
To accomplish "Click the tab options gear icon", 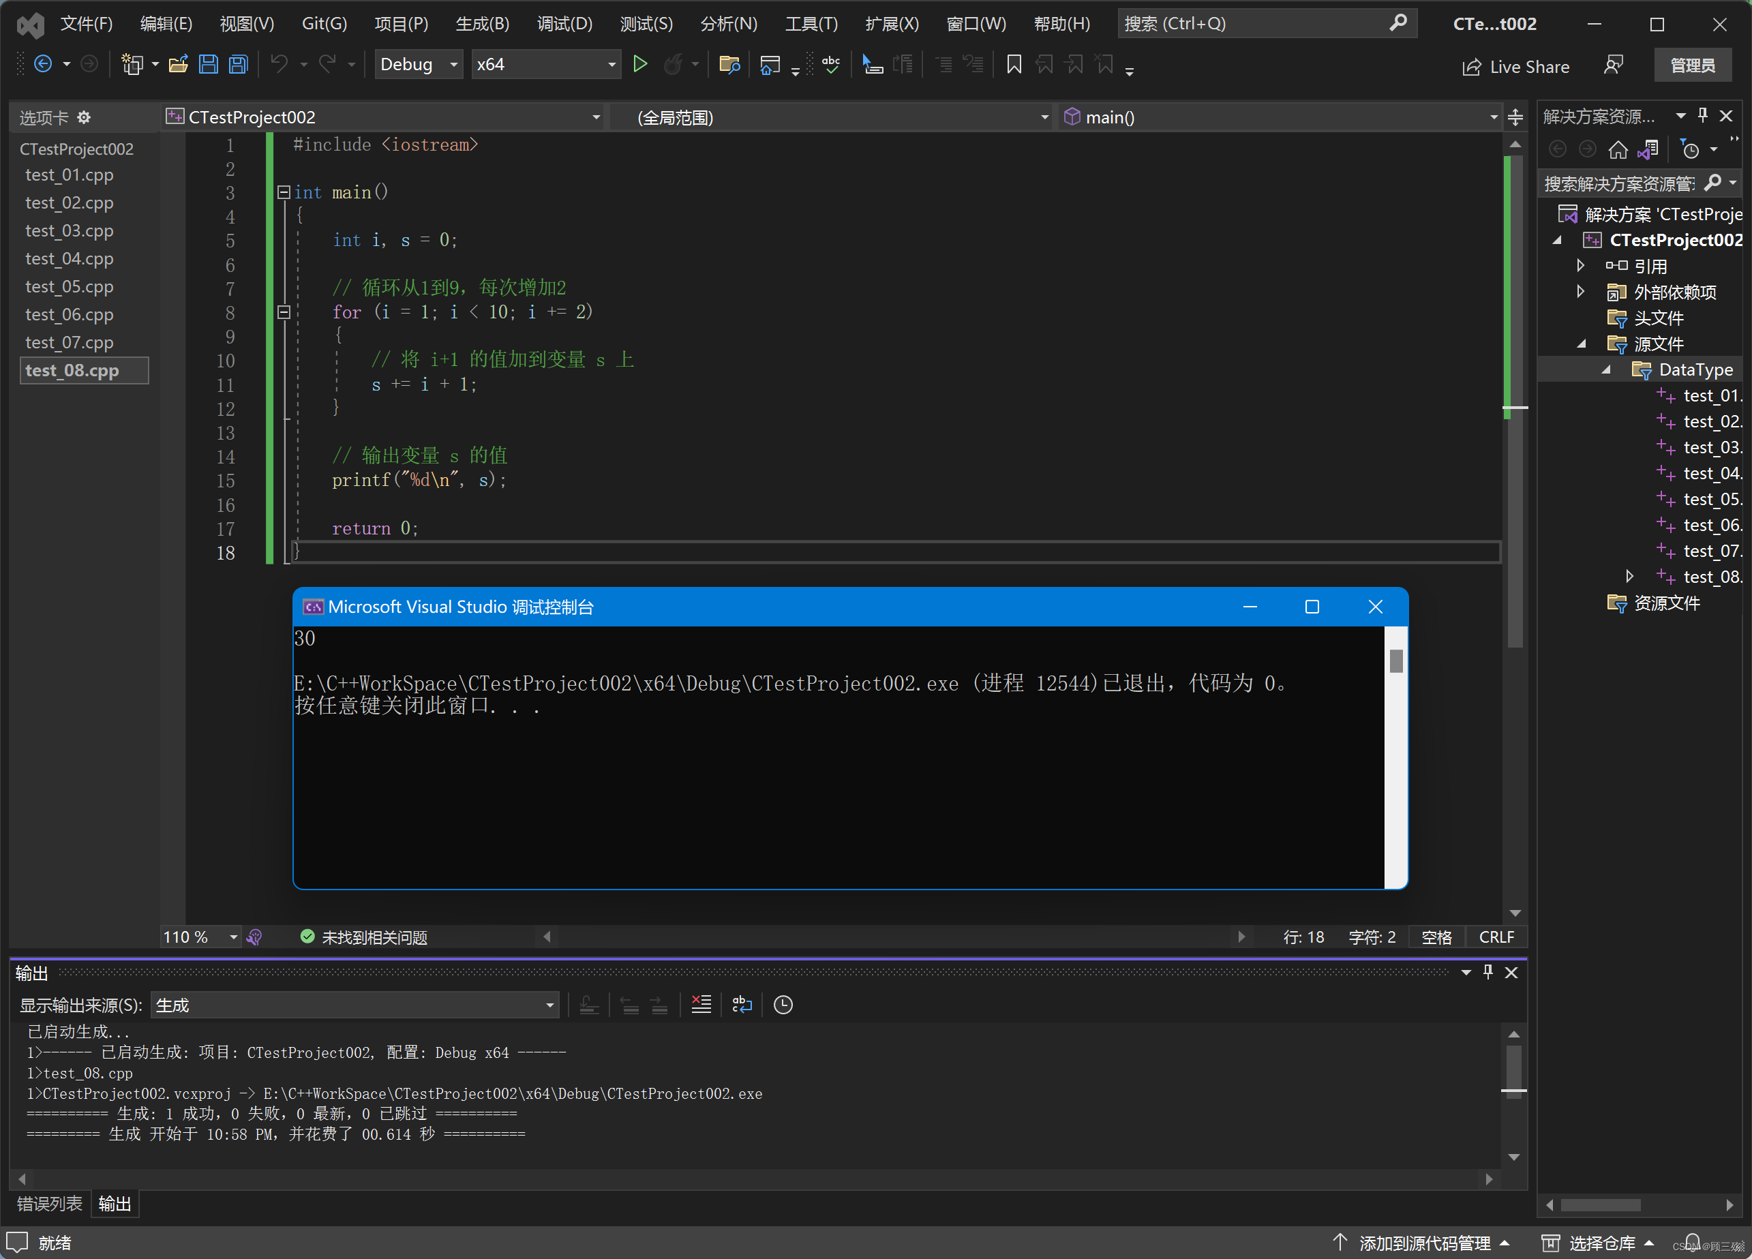I will tap(85, 117).
